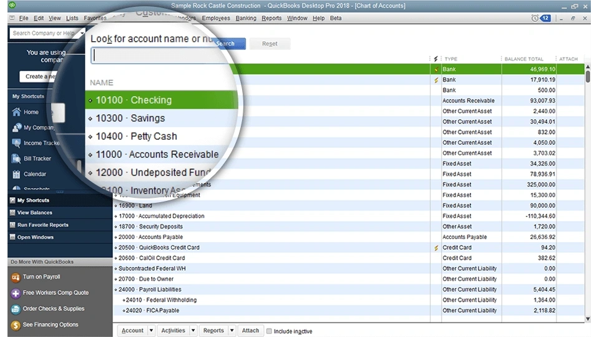Switch to View Balances panel
Image resolution: width=599 pixels, height=337 pixels.
pyautogui.click(x=35, y=213)
